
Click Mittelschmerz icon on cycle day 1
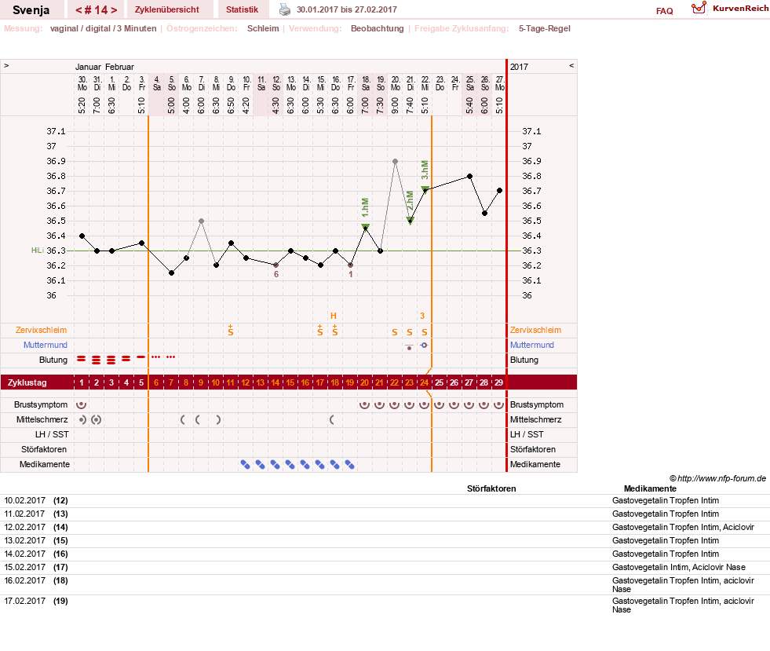coord(82,419)
